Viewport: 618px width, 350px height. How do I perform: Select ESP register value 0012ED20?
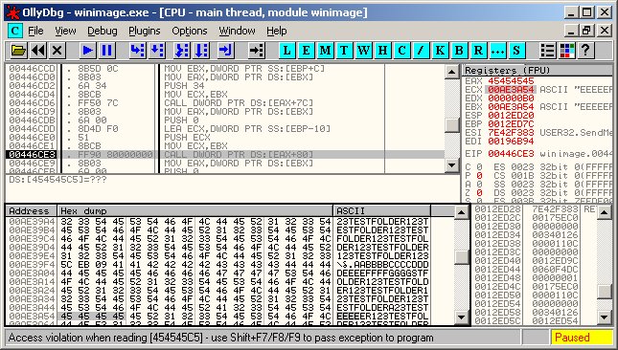click(x=511, y=115)
